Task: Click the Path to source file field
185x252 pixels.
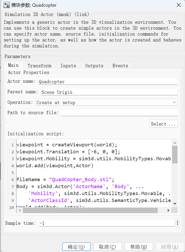Action: click(x=119, y=113)
